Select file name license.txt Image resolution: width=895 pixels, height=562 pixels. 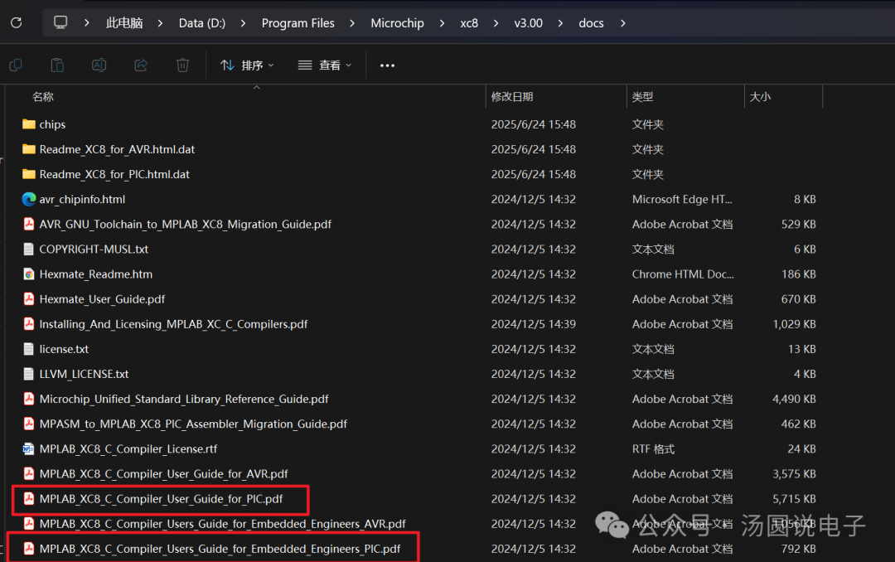point(64,349)
